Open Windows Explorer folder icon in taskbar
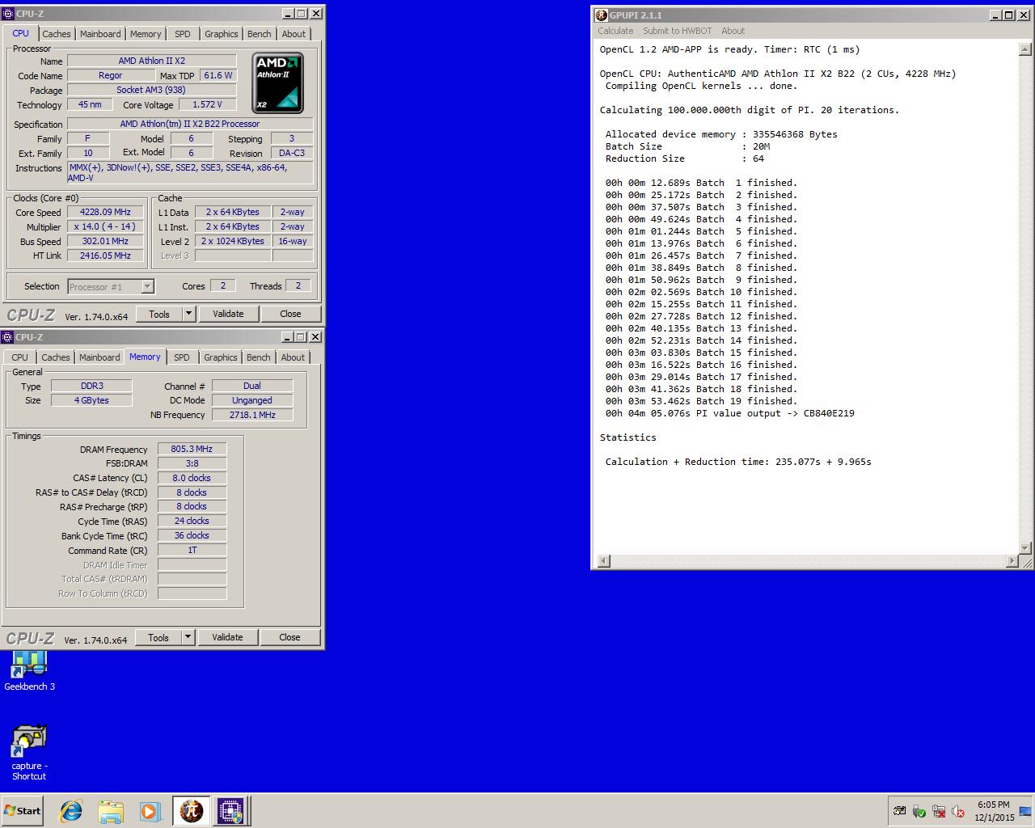Image resolution: width=1035 pixels, height=828 pixels. tap(111, 811)
